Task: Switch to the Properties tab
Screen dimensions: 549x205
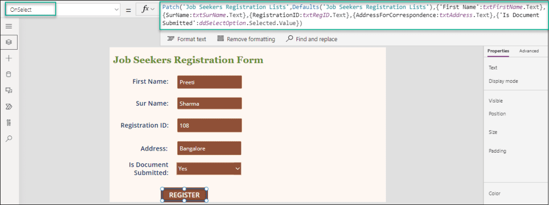Action: tap(498, 51)
